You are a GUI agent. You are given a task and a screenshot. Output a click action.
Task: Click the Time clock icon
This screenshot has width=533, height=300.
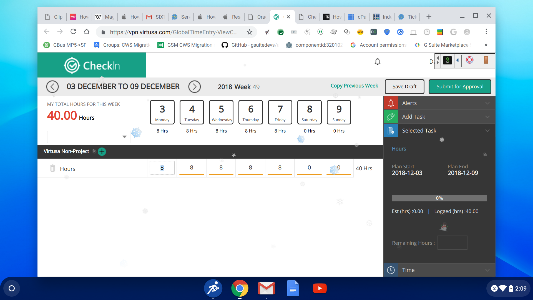point(391,270)
